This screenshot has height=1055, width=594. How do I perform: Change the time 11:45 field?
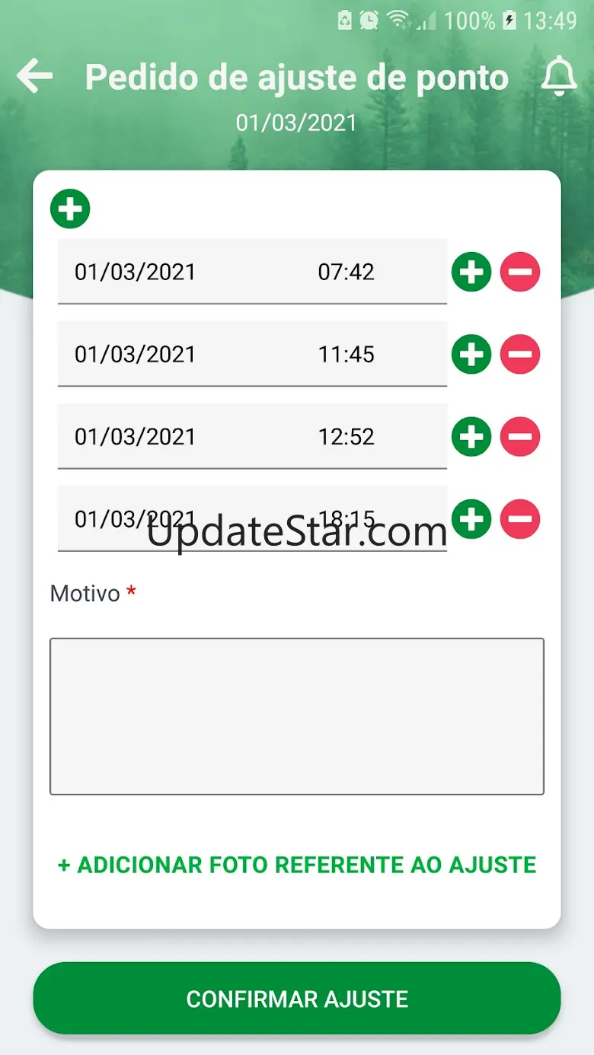pyautogui.click(x=346, y=354)
